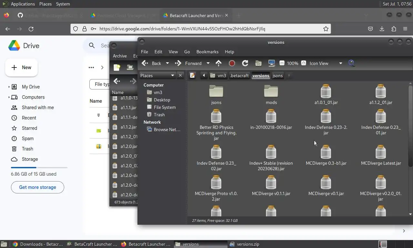Zoom out with the minus icon

click(282, 63)
